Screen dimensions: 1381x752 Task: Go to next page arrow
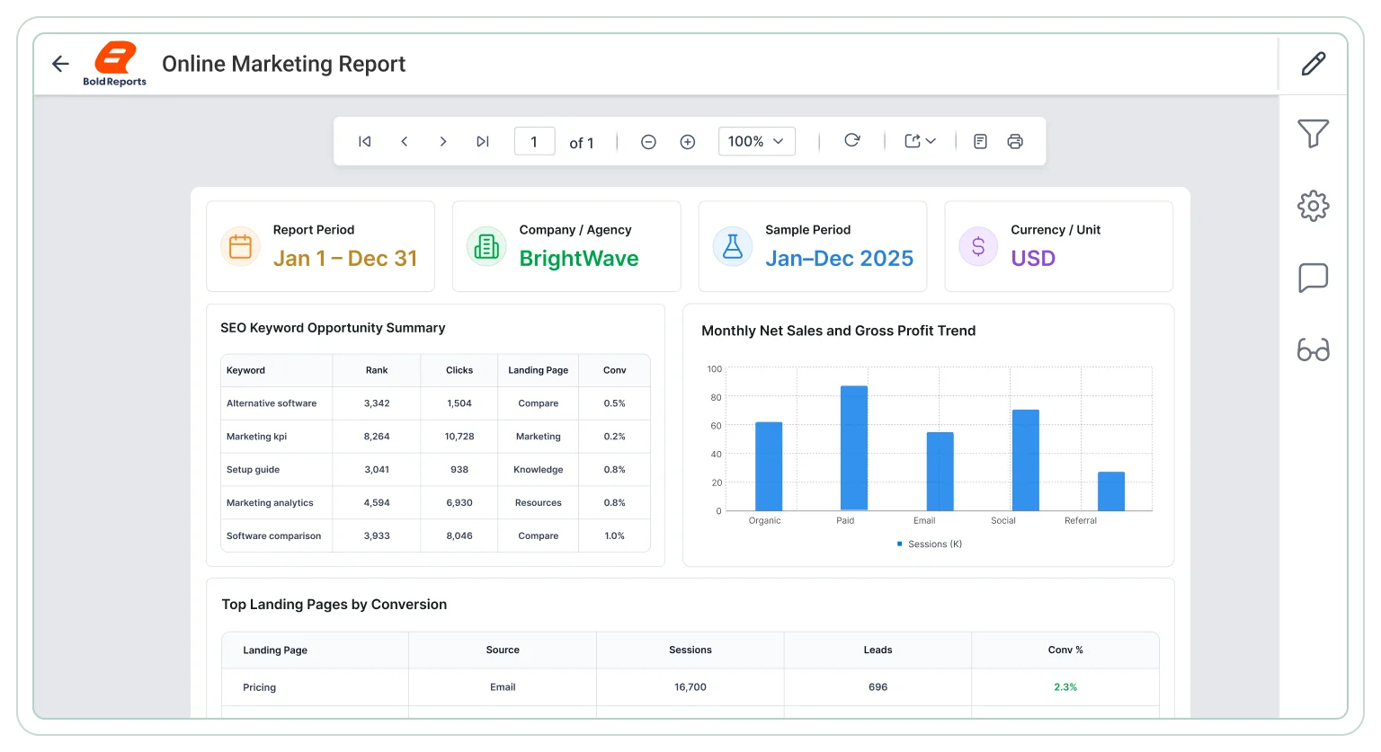click(x=443, y=141)
